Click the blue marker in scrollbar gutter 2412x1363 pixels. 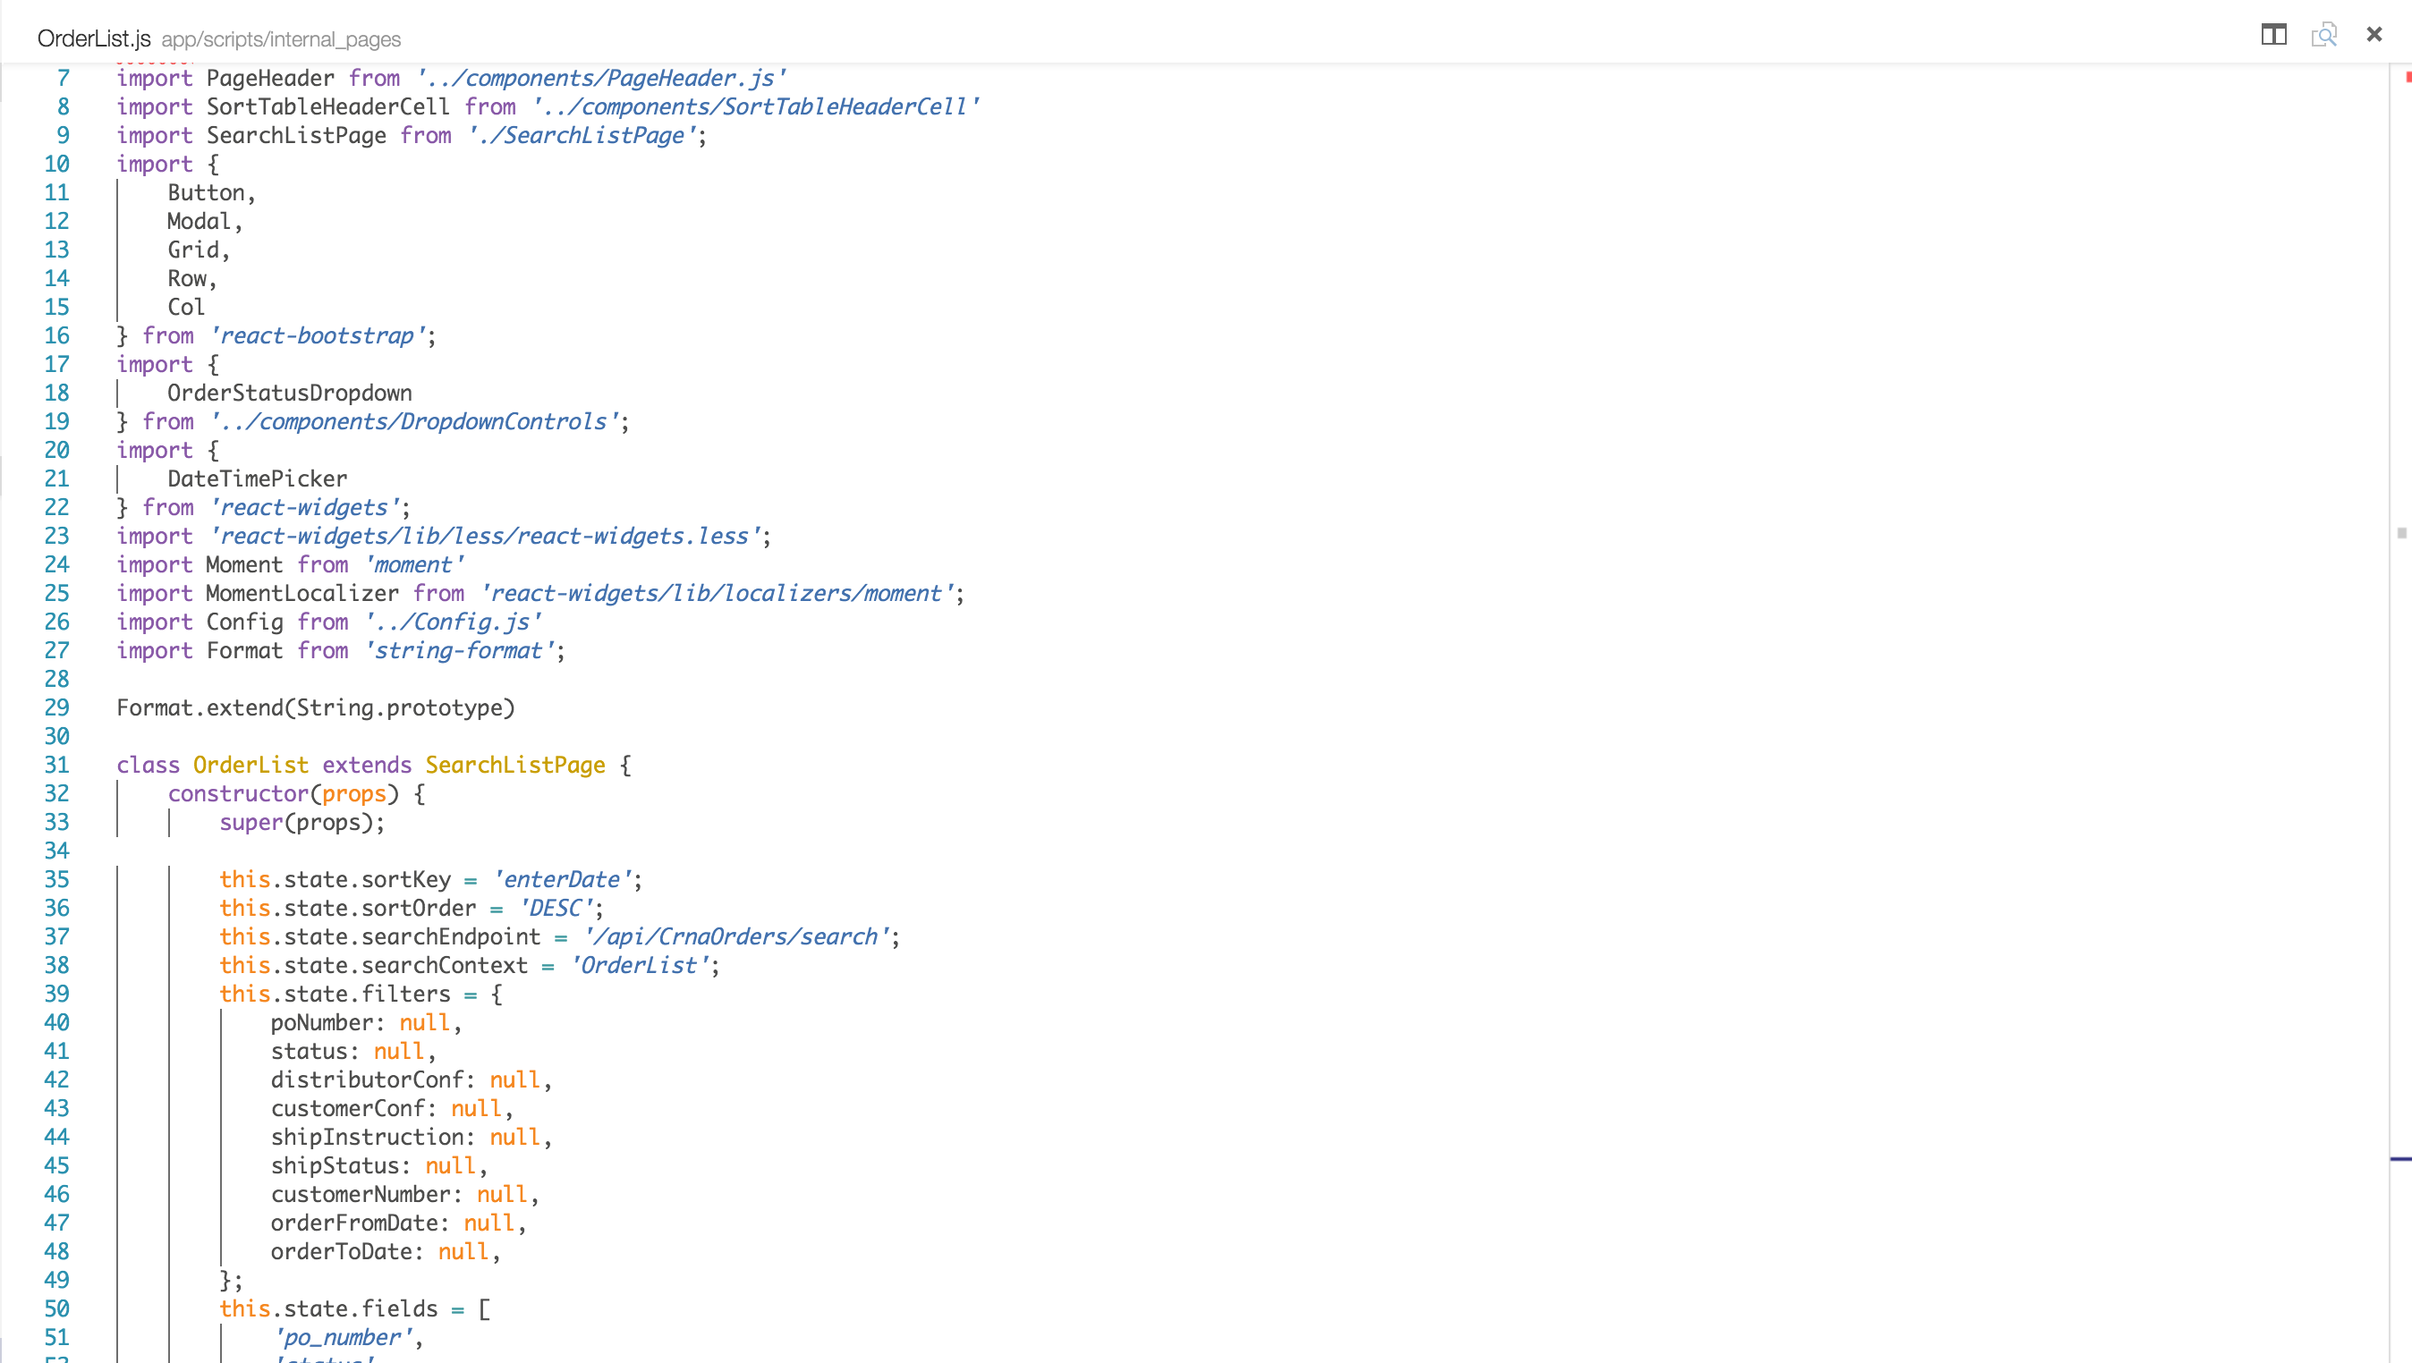pos(2399,1159)
